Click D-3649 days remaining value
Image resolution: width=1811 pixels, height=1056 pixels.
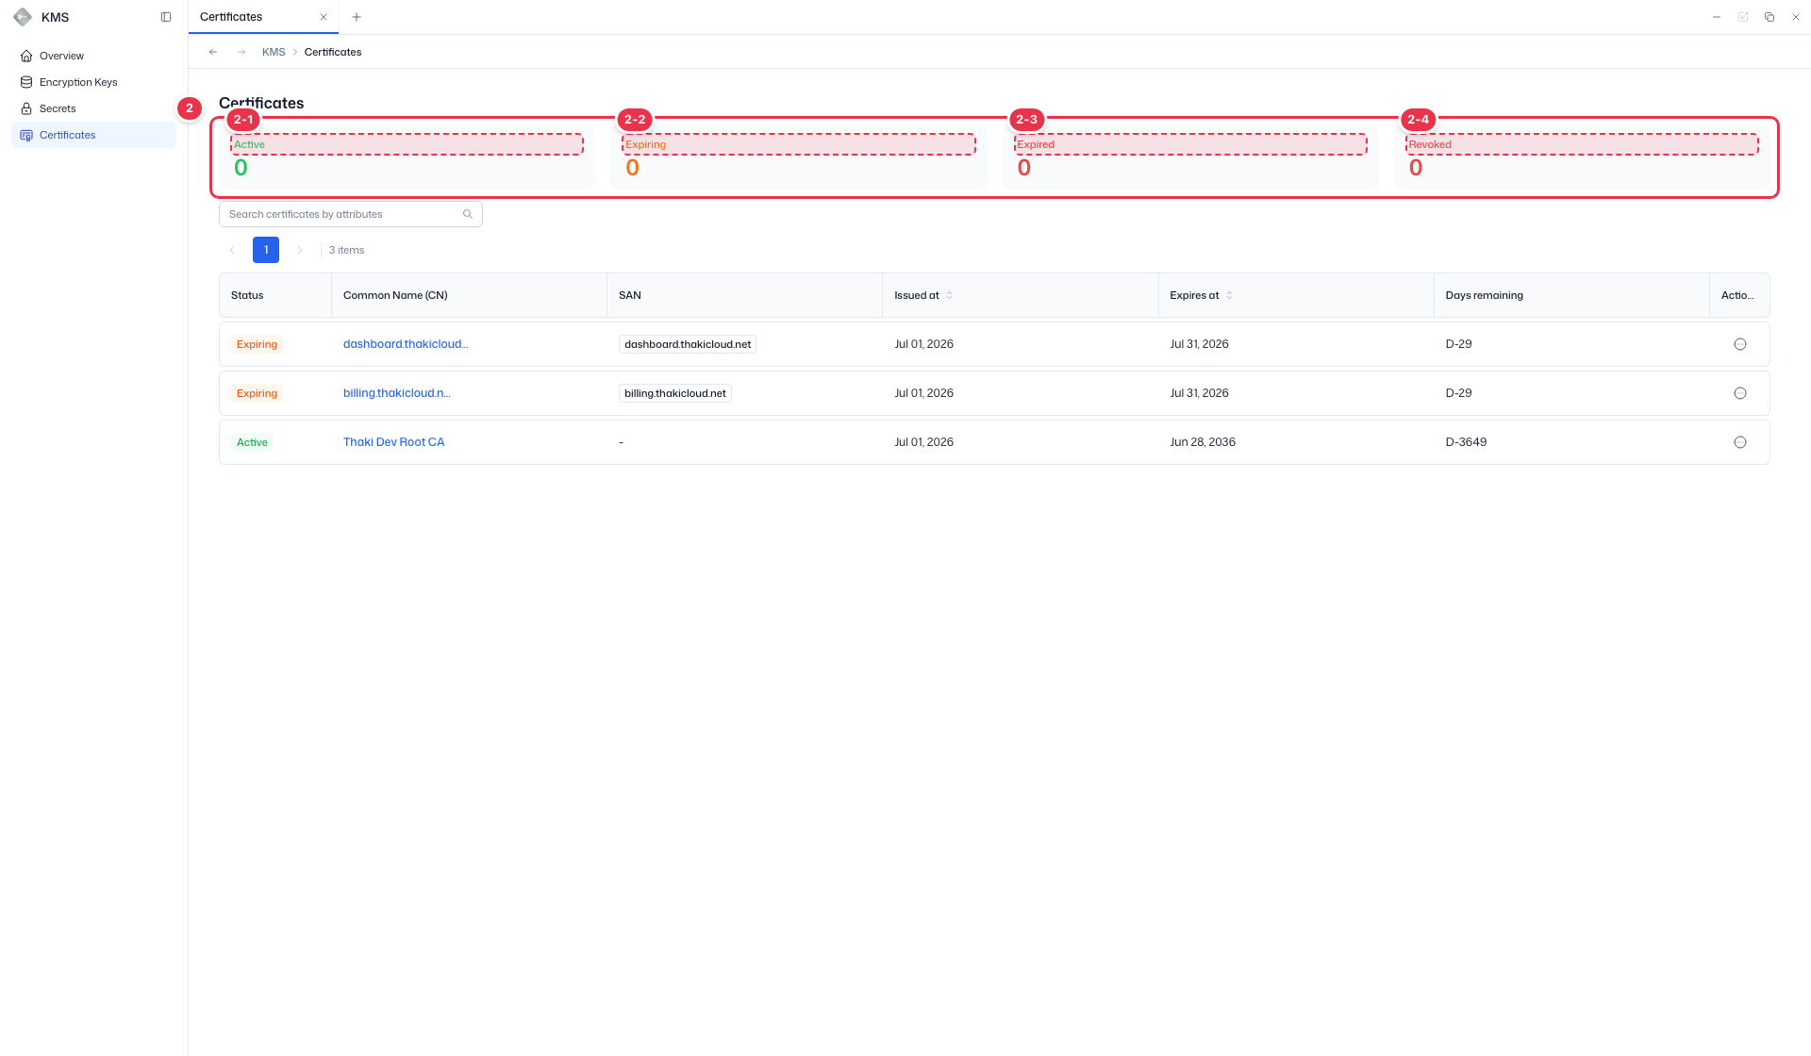point(1466,442)
